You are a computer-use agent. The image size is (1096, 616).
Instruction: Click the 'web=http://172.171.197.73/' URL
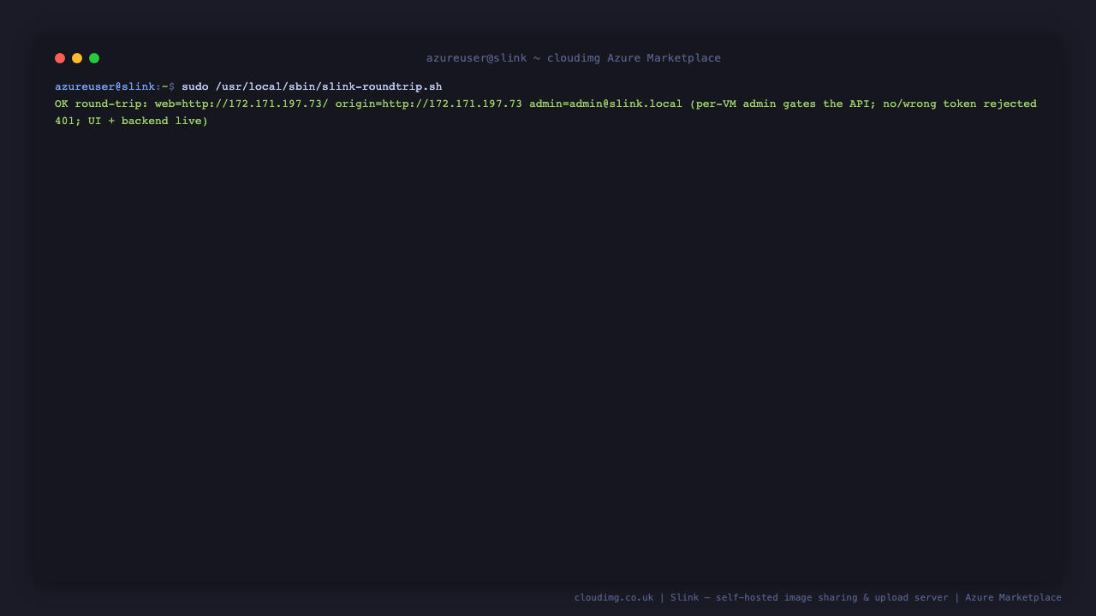pos(241,104)
